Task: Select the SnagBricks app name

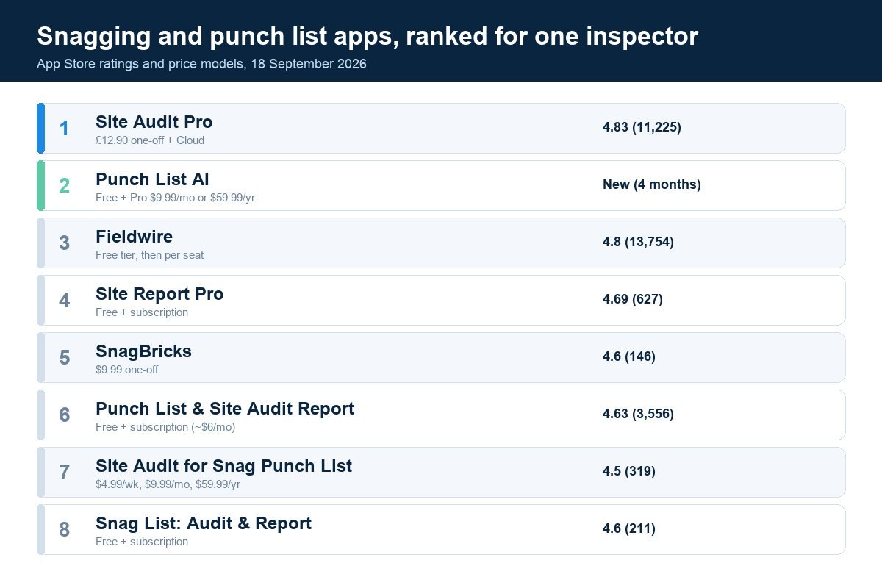Action: 143,351
